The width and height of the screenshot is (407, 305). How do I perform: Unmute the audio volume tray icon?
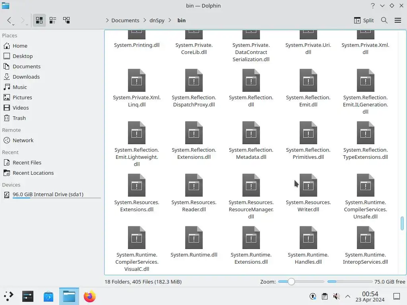click(x=336, y=296)
